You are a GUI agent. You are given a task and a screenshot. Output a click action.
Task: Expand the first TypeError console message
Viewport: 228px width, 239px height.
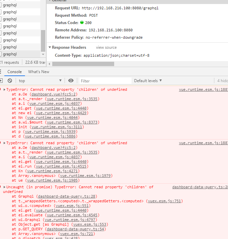(4, 89)
